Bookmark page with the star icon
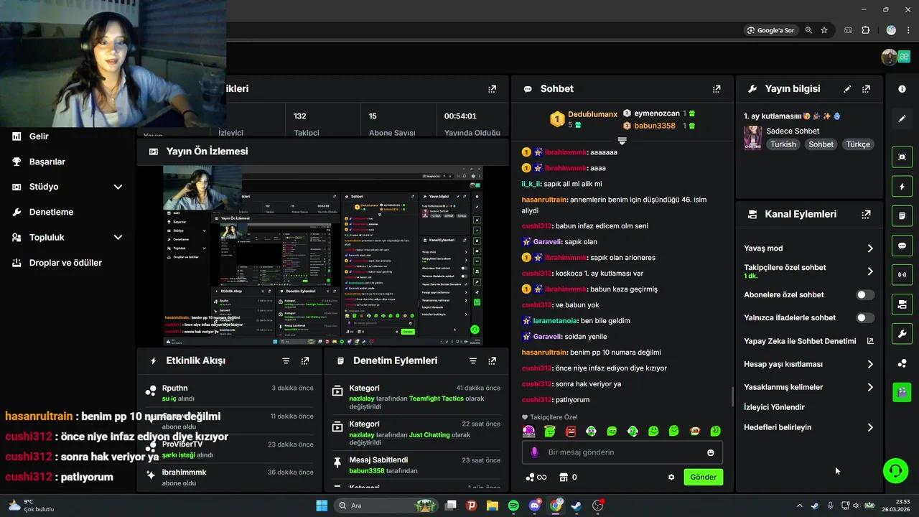The image size is (919, 517). pyautogui.click(x=824, y=30)
